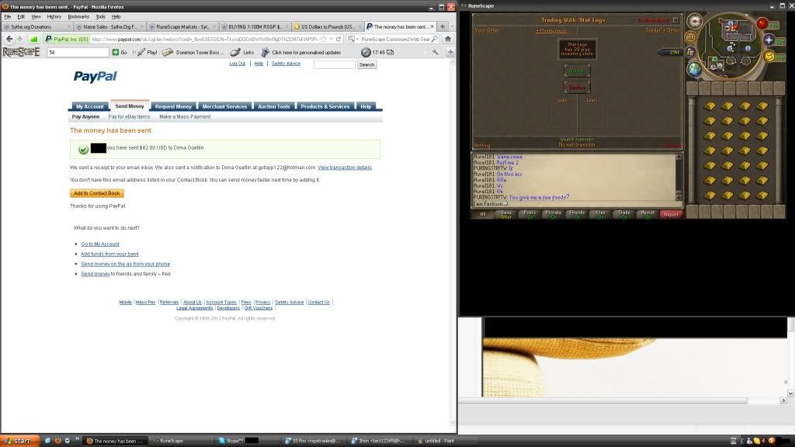Select the All chat filter
795x447 pixels.
click(x=483, y=214)
